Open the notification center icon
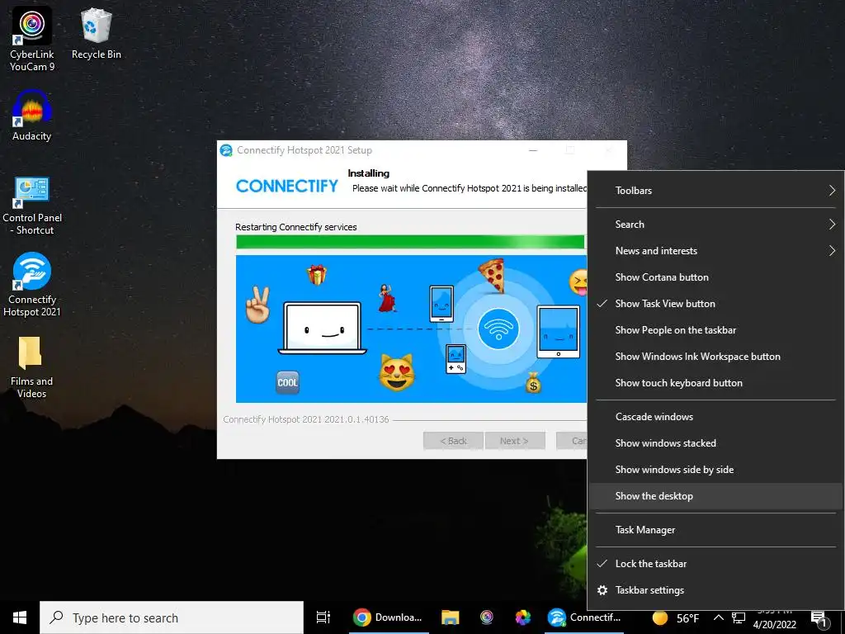This screenshot has width=845, height=634. (819, 619)
